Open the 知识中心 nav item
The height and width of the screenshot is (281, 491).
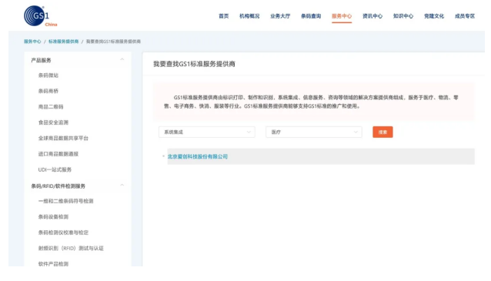point(403,16)
